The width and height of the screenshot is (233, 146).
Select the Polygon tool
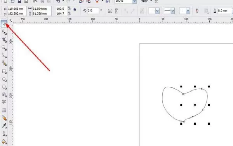click(x=4, y=87)
